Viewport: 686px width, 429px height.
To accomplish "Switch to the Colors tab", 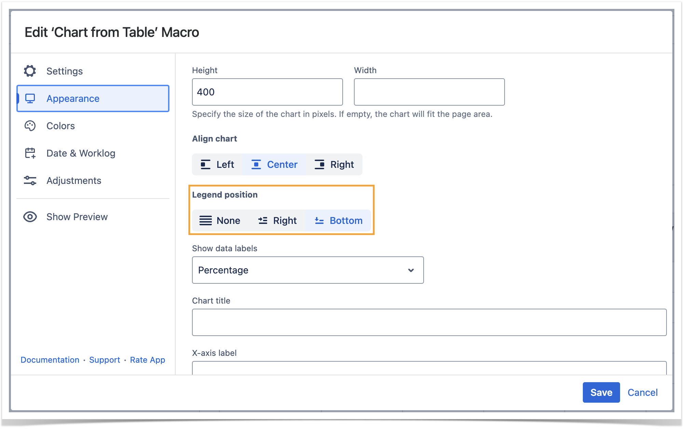I will (x=61, y=126).
